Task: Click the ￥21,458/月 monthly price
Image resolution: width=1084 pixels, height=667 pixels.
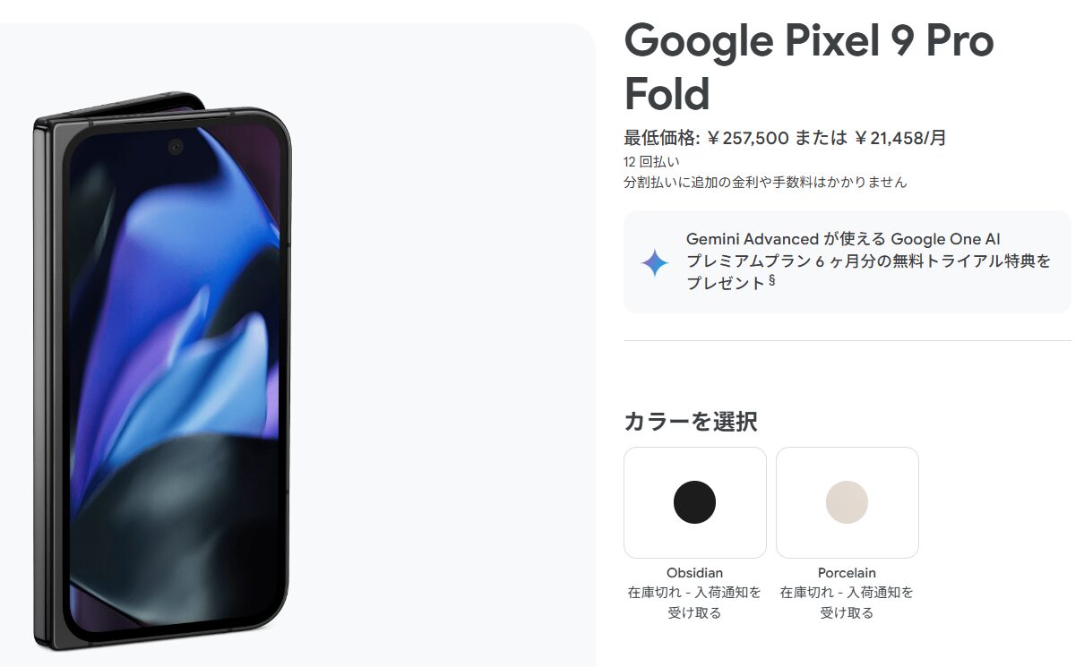Action: point(899,138)
